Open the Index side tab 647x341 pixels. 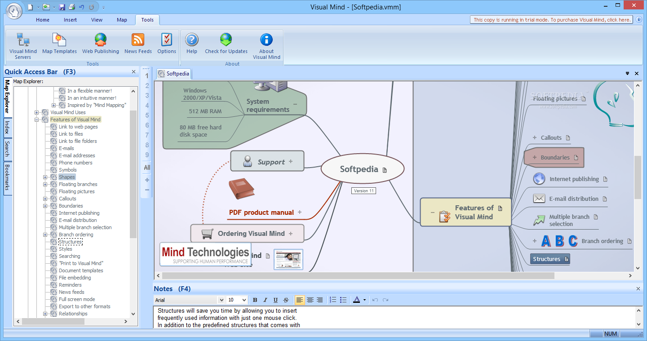coord(7,128)
